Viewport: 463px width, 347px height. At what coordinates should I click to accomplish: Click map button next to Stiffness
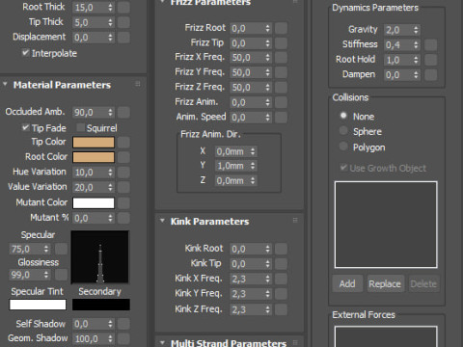click(430, 44)
